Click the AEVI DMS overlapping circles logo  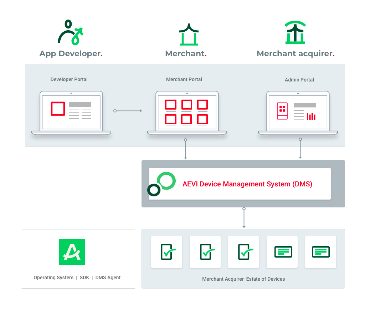click(x=161, y=184)
